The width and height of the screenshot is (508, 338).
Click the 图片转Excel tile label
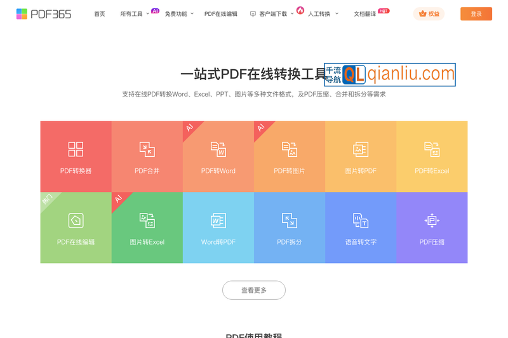click(147, 242)
